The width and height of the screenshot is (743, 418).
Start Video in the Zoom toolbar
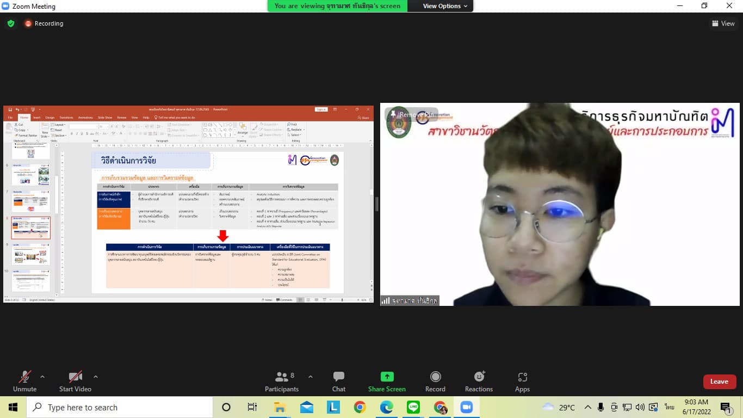75,381
